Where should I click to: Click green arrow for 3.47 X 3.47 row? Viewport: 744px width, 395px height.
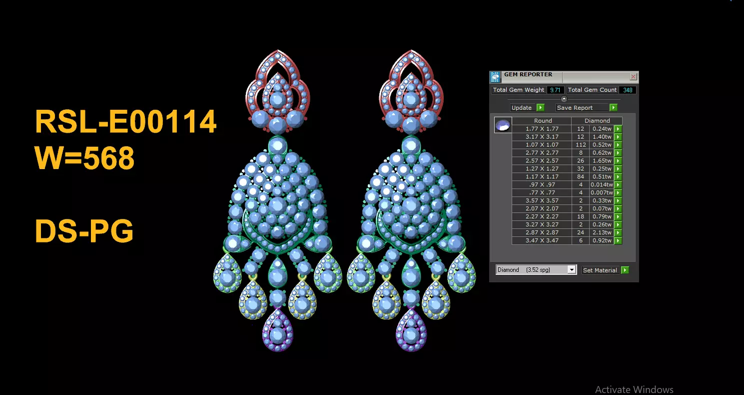[618, 240]
